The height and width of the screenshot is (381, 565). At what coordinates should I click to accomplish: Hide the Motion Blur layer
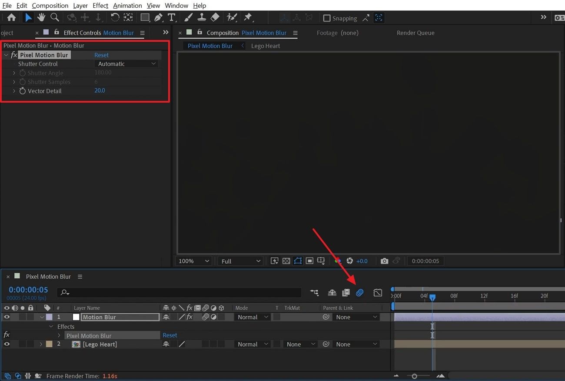coord(7,317)
